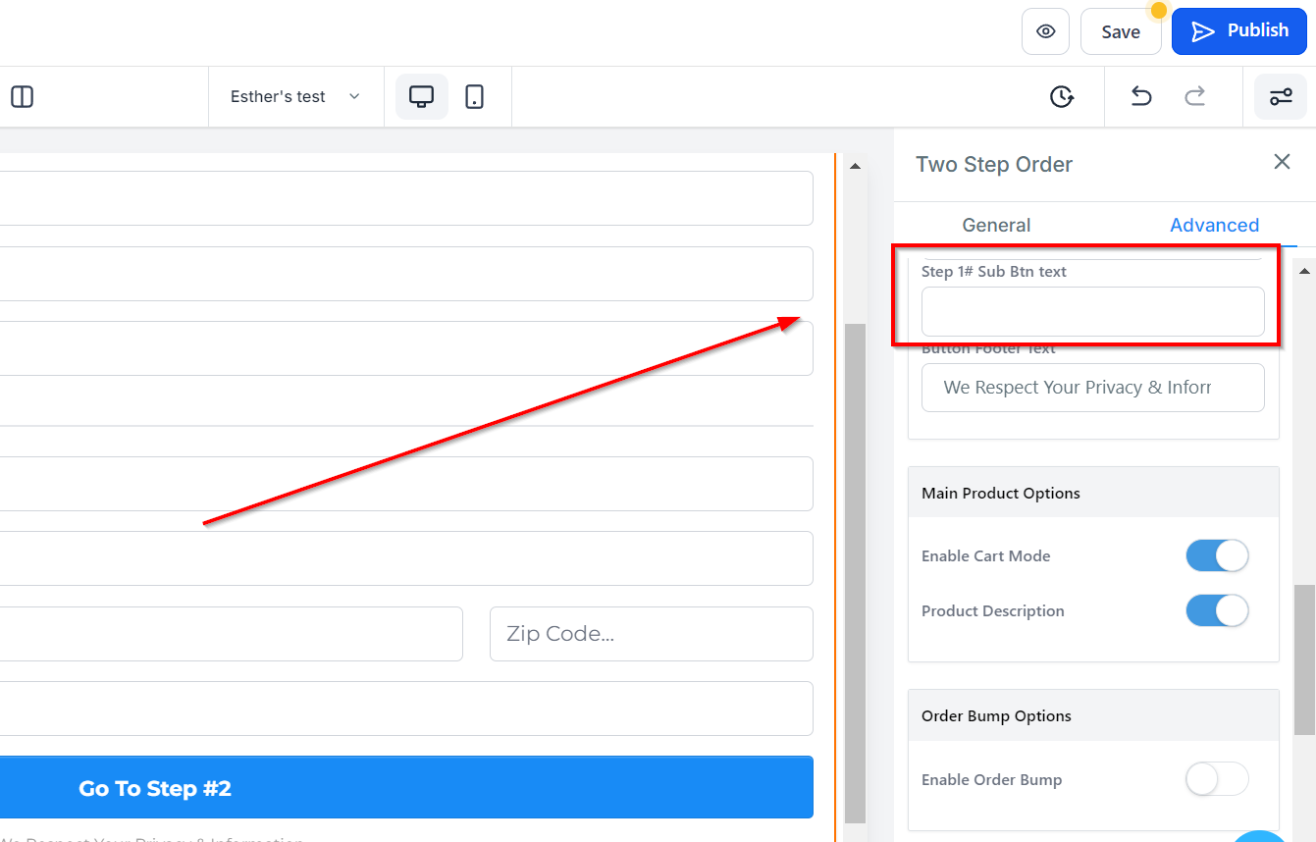Disable the Enable Cart Mode toggle
This screenshot has height=842, width=1316.
(1217, 555)
